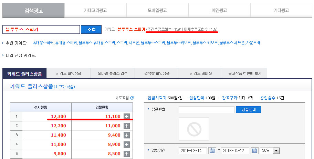Image resolution: width=314 pixels, height=159 pixels.
Task: Click bid amount 8,500 in row 5
Action: [x=114, y=154]
